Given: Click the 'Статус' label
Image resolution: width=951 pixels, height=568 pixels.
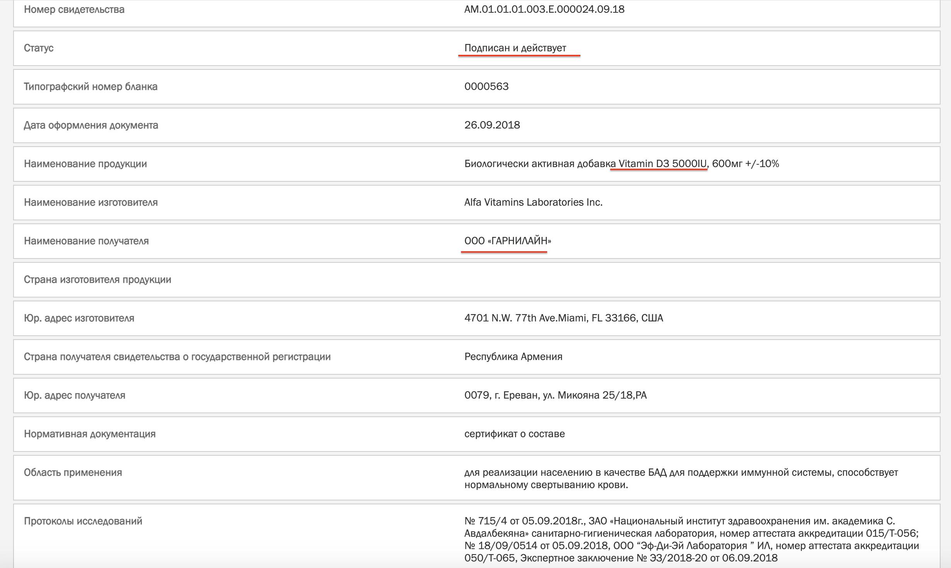Looking at the screenshot, I should (39, 48).
